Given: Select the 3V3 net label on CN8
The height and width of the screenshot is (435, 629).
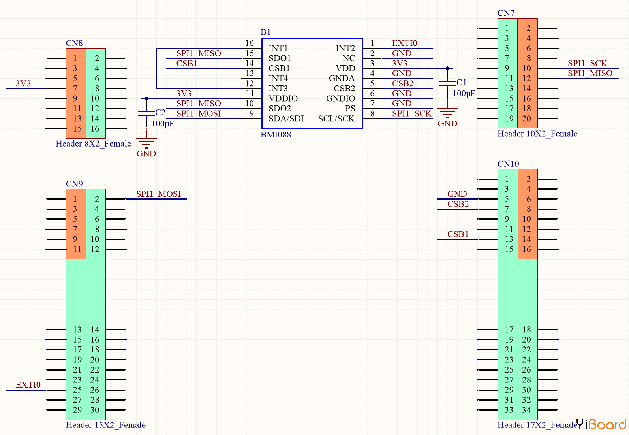Looking at the screenshot, I should pos(23,83).
